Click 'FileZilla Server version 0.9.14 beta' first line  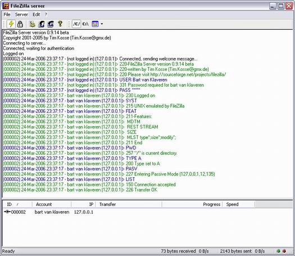[36, 33]
